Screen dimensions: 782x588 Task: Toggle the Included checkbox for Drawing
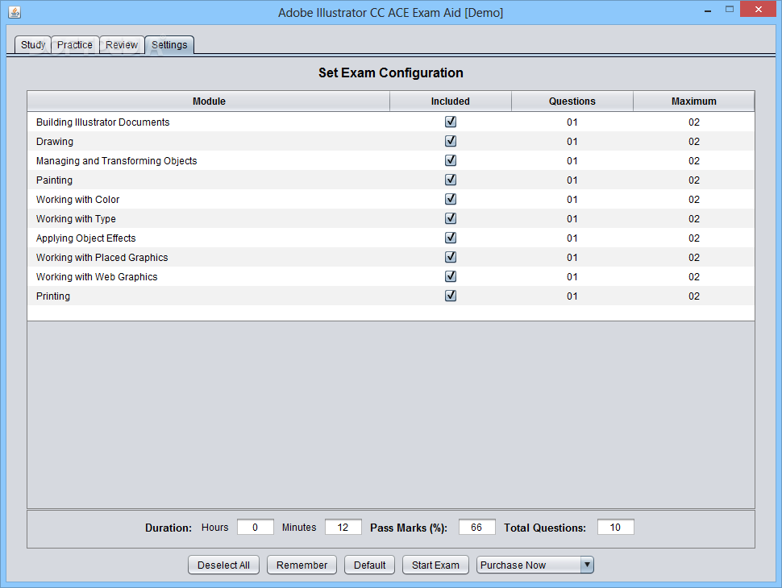(451, 141)
